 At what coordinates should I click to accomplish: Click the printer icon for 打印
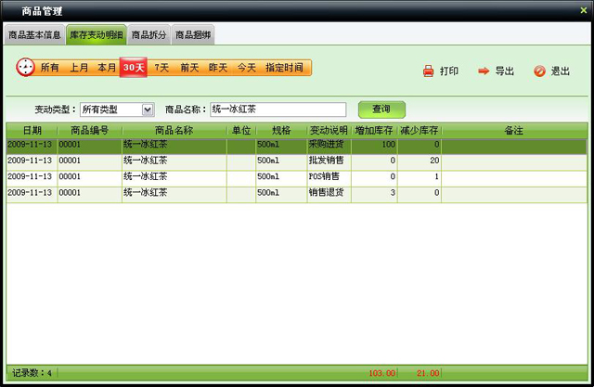[x=428, y=71]
